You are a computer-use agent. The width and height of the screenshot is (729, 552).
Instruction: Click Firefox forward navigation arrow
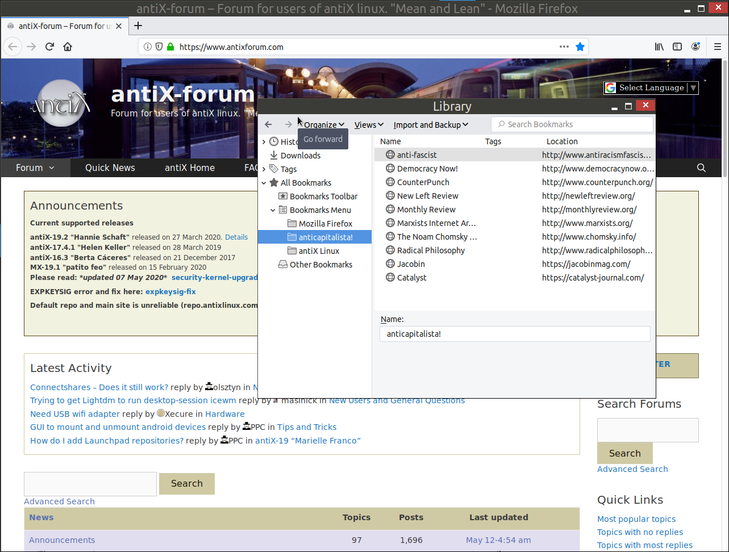click(x=31, y=47)
